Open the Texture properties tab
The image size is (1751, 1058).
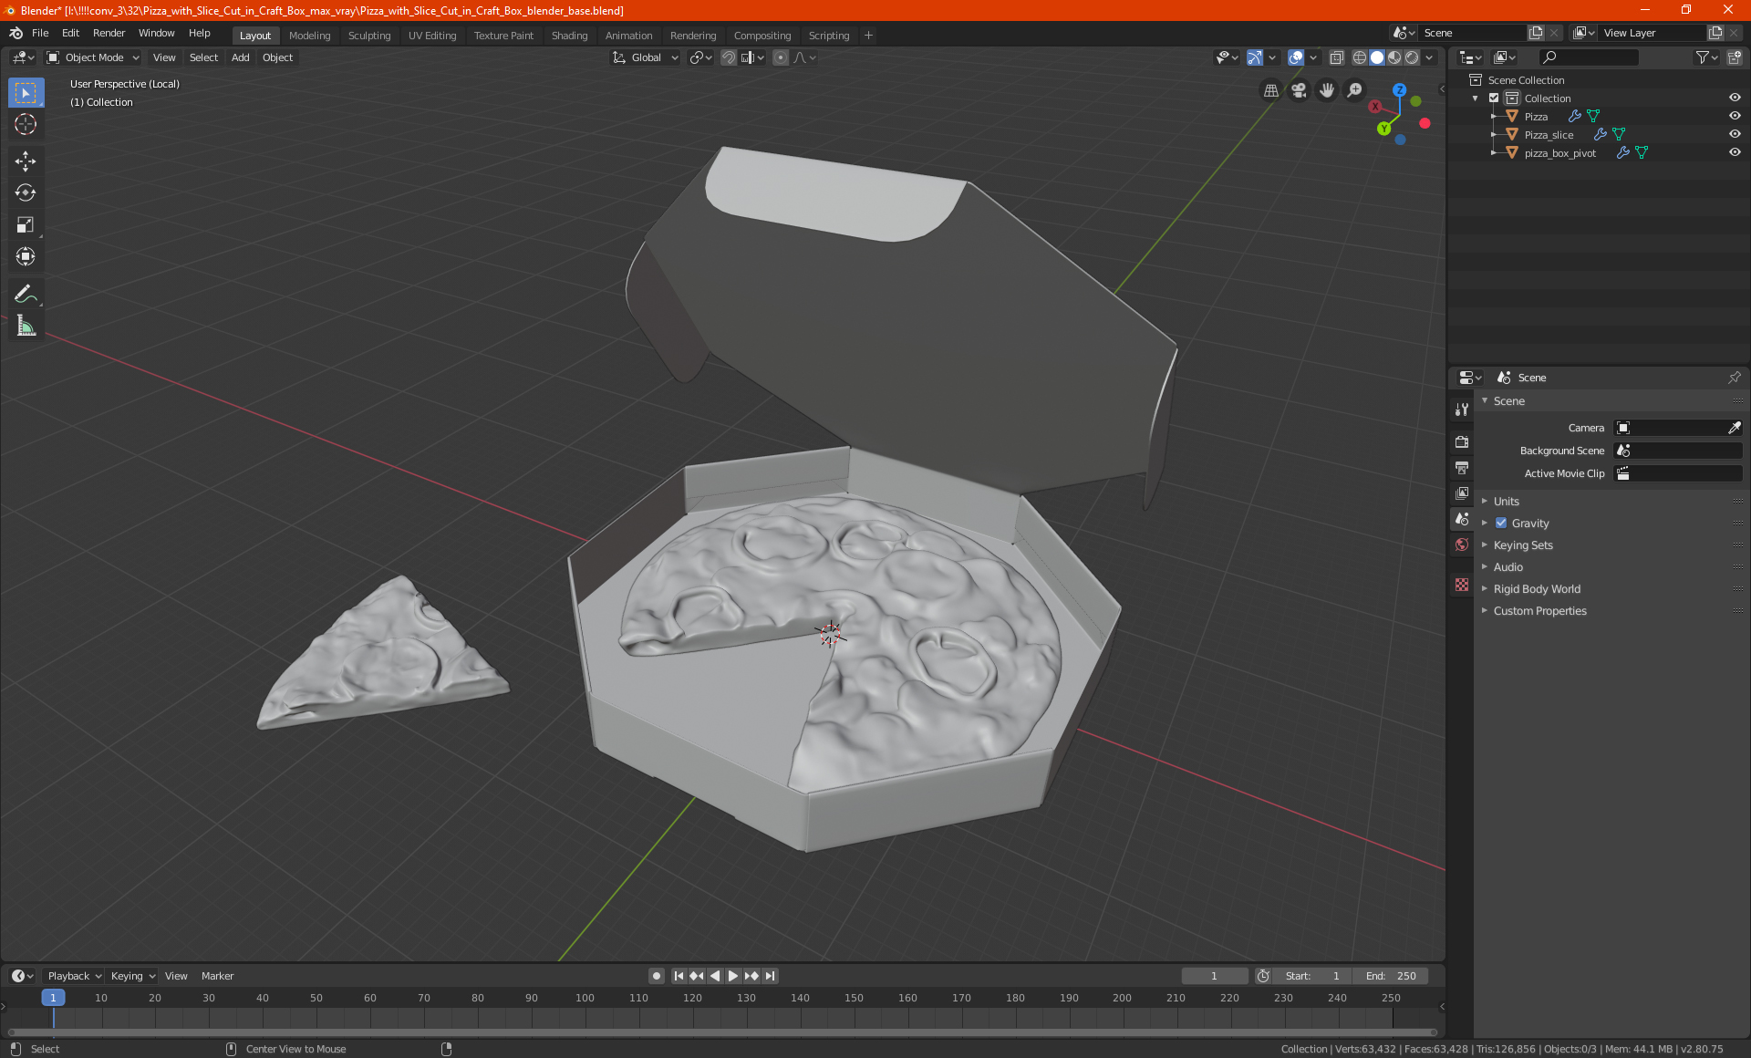point(1462,585)
